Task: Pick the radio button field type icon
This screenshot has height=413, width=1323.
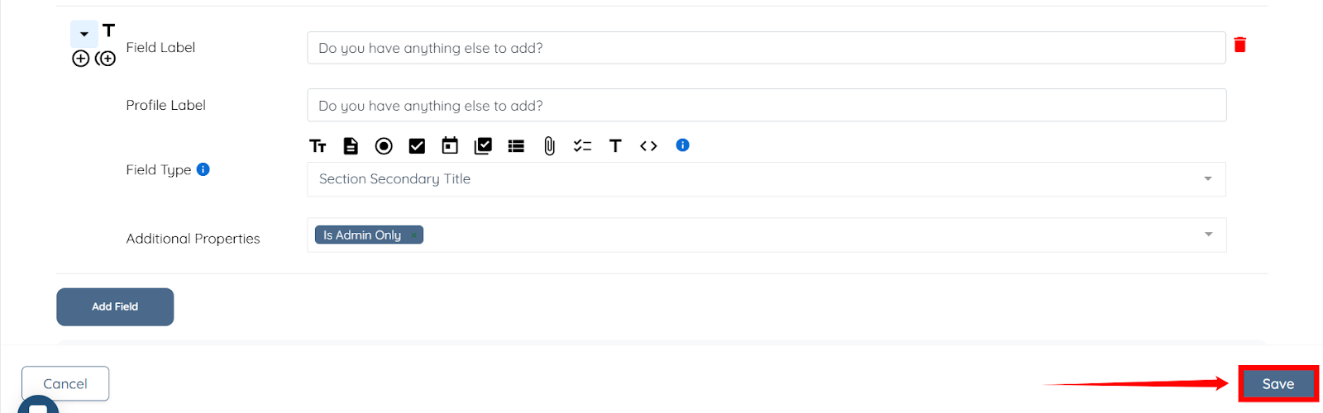Action: [384, 146]
